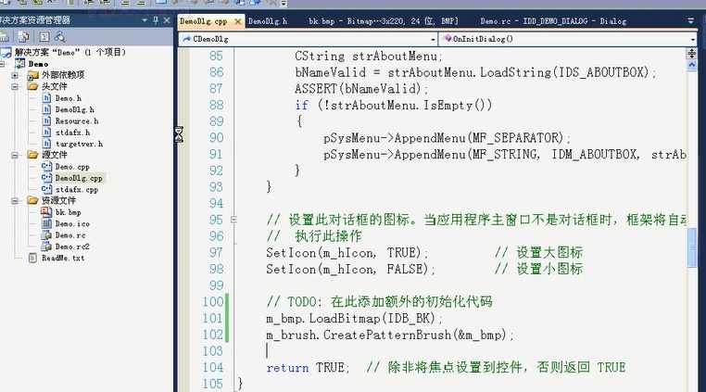The image size is (706, 392).
Task: Select targetver.h in the tree
Action: tap(79, 144)
